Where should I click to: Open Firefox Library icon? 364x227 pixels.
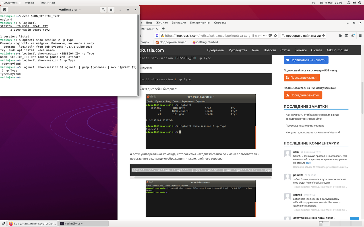pos(341,36)
